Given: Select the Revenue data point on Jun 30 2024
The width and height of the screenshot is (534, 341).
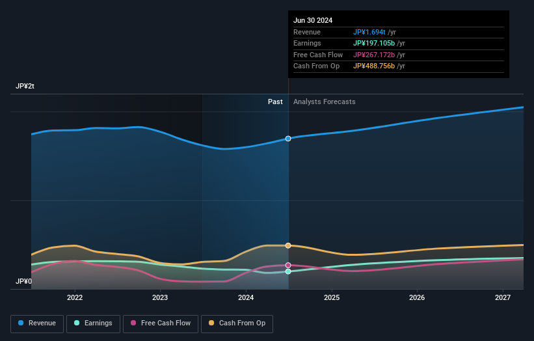Looking at the screenshot, I should coord(288,139).
